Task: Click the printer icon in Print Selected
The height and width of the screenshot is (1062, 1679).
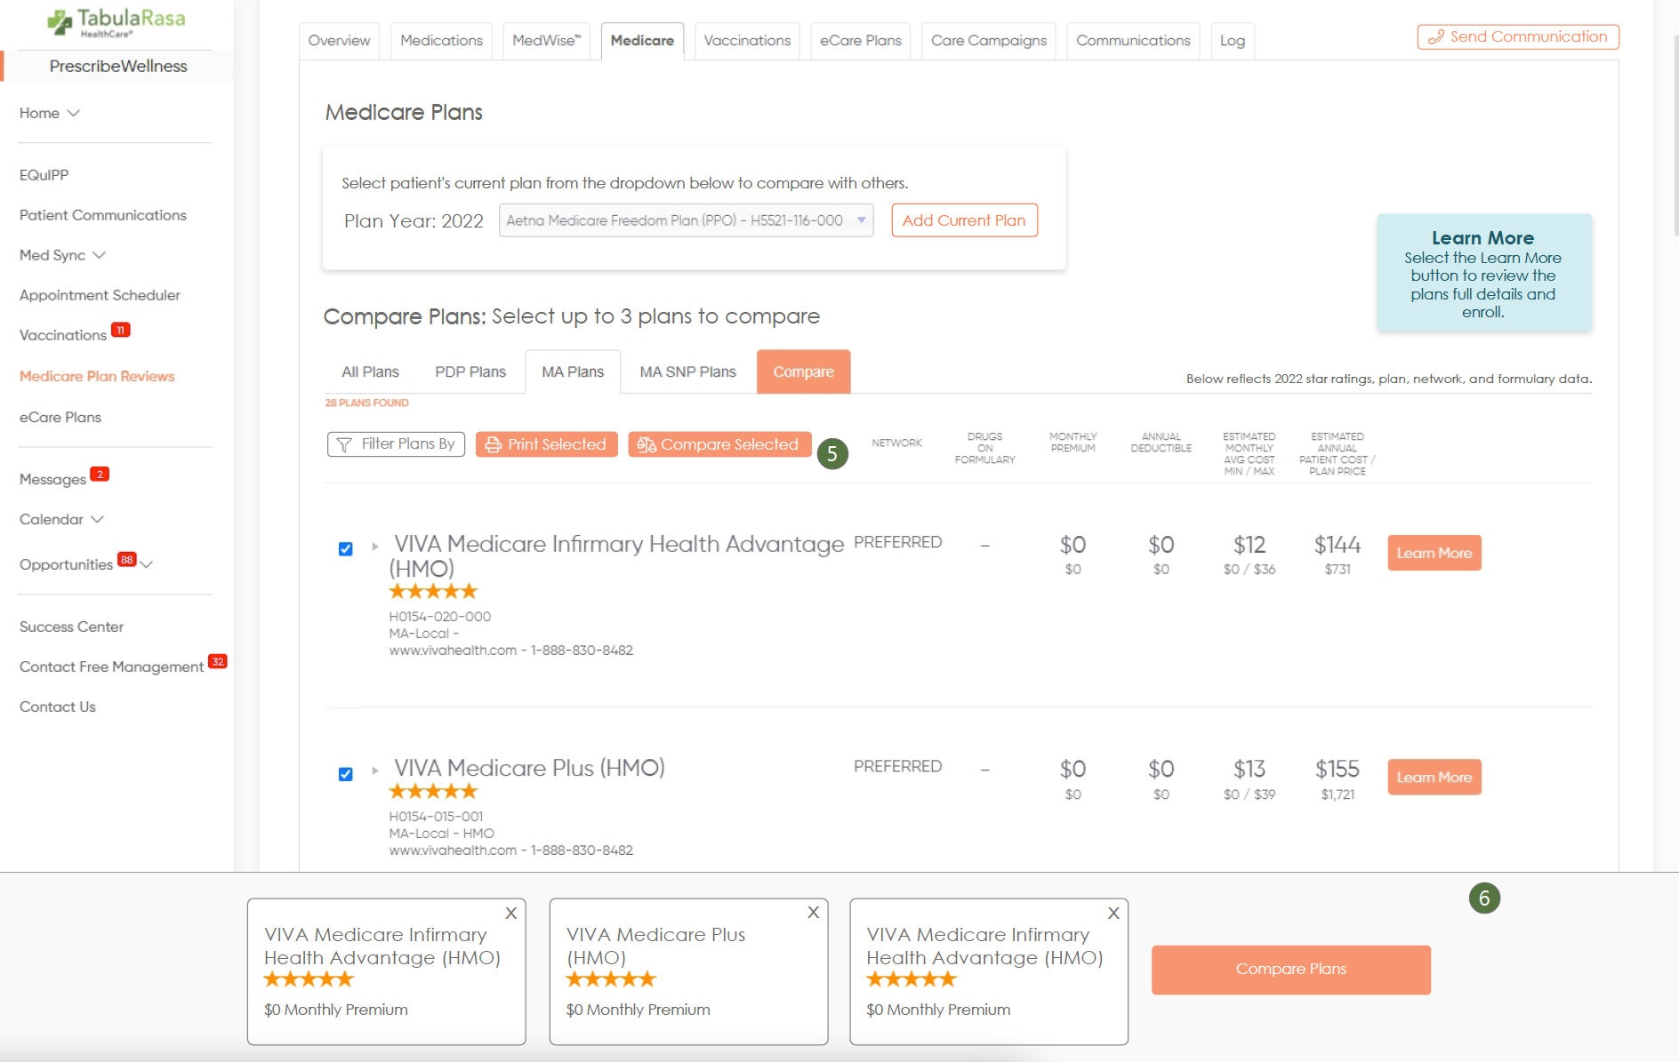Action: [494, 444]
